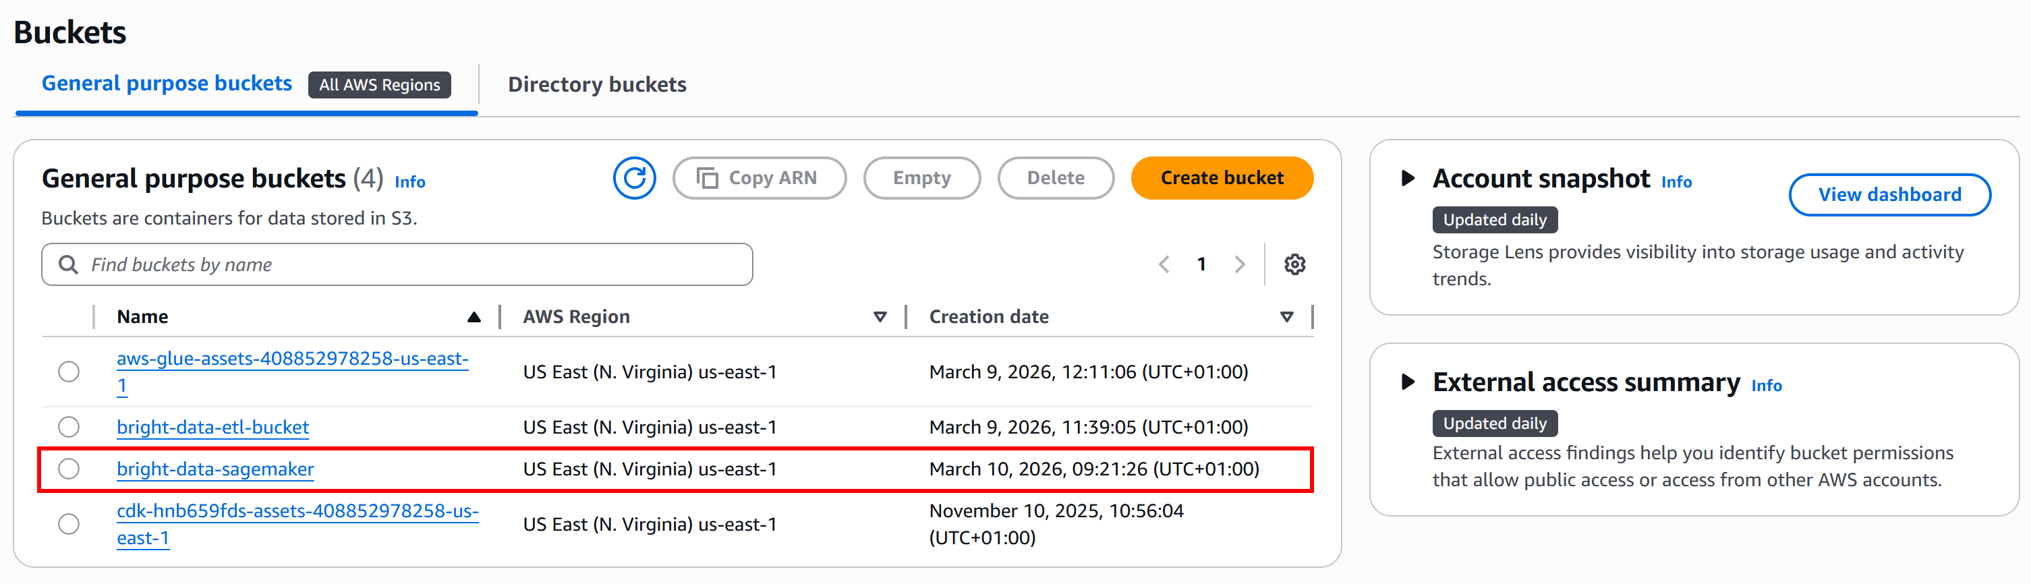Click the Create bucket button

pyautogui.click(x=1222, y=178)
